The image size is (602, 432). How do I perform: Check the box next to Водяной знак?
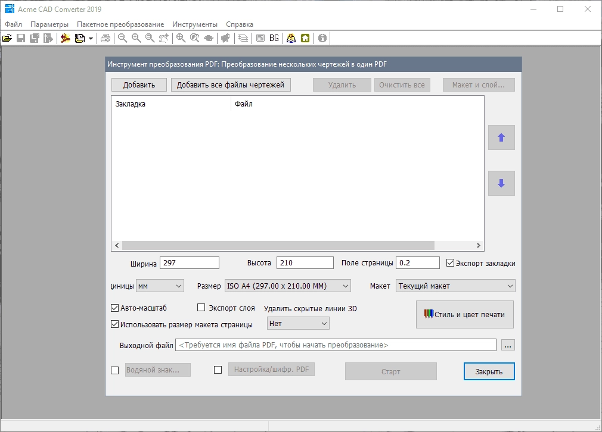tap(114, 370)
